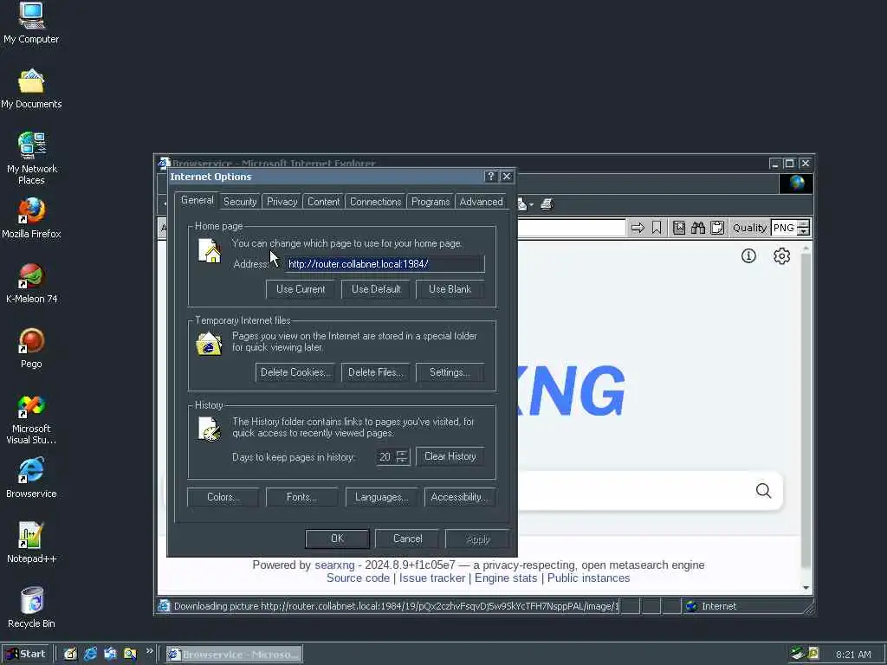Click the print icon in IE toolbar
This screenshot has width=887, height=665.
point(547,204)
